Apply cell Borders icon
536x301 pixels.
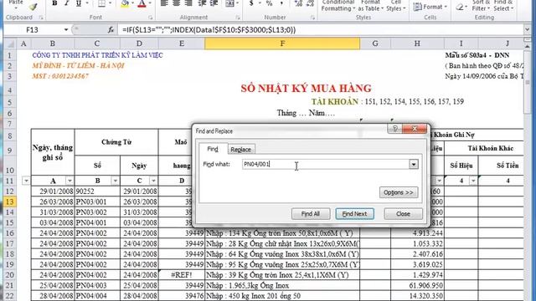click(101, 3)
